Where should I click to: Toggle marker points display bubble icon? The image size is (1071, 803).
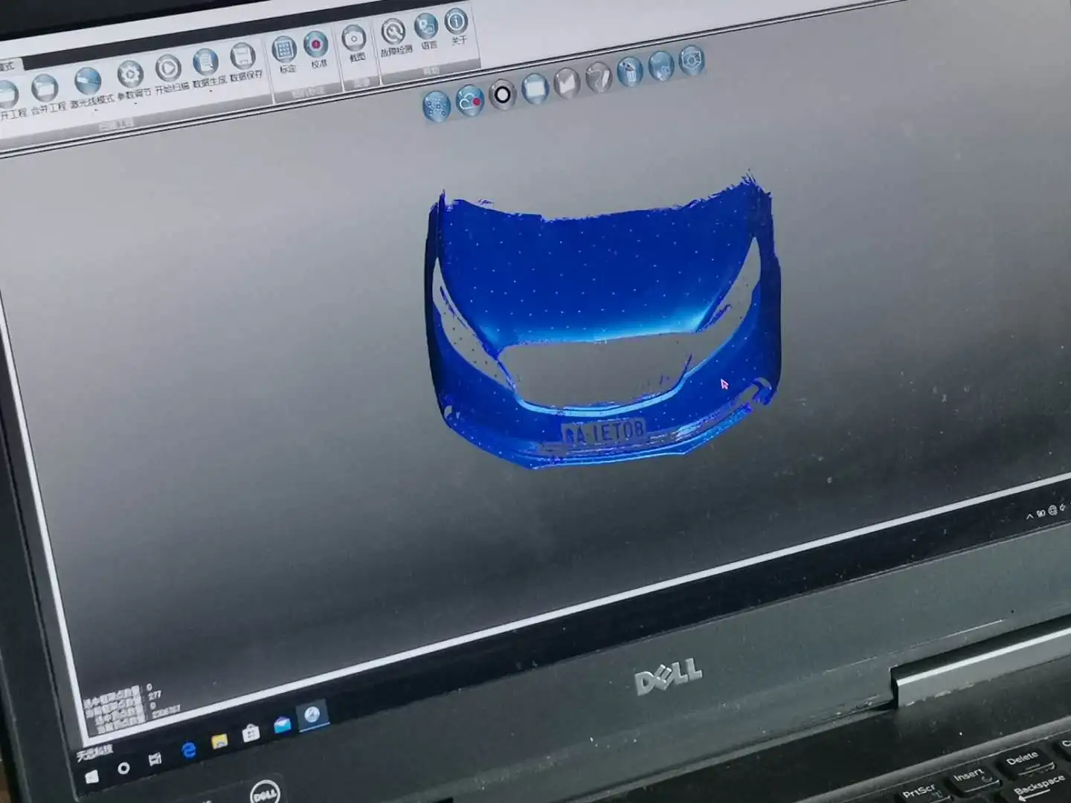437,106
